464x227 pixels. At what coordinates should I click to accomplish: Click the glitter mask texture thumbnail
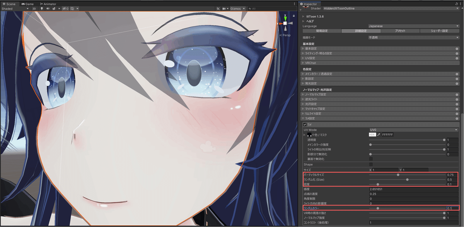point(309,135)
